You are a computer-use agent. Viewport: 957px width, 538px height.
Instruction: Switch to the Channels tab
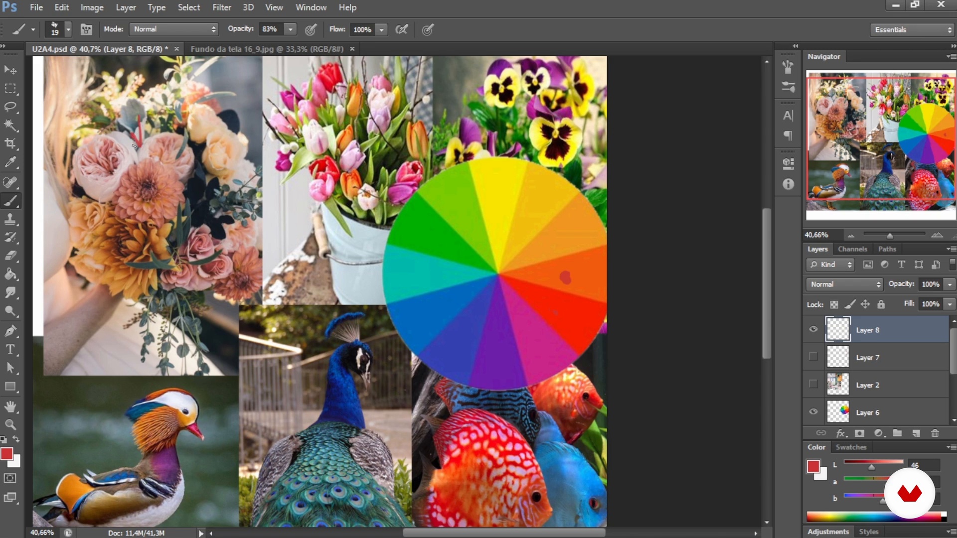(852, 249)
